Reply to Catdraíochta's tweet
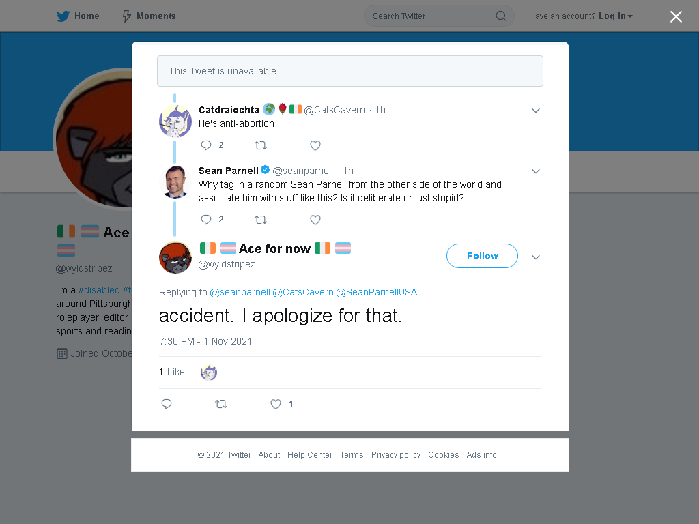 [x=206, y=145]
